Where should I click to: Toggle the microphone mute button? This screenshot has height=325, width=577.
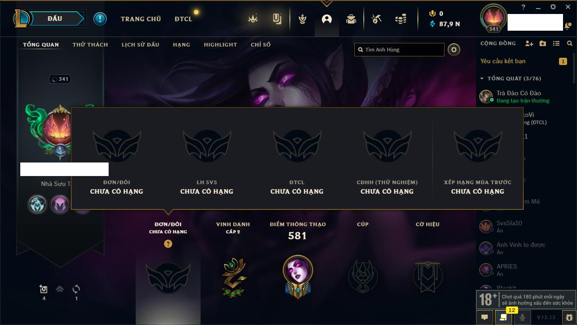pos(522,317)
